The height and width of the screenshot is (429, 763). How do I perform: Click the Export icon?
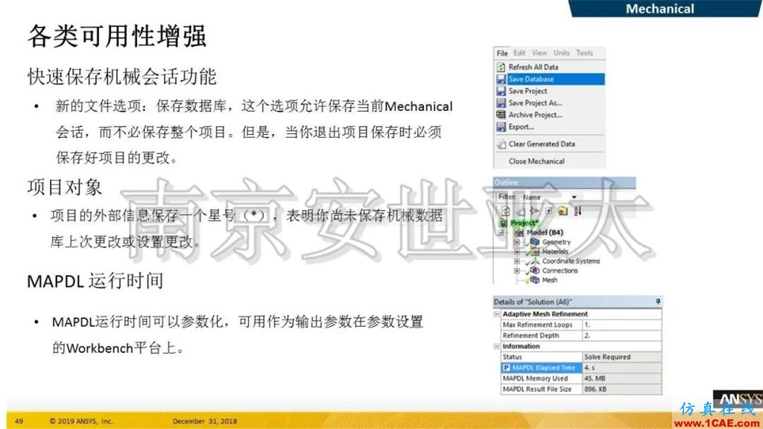click(501, 127)
